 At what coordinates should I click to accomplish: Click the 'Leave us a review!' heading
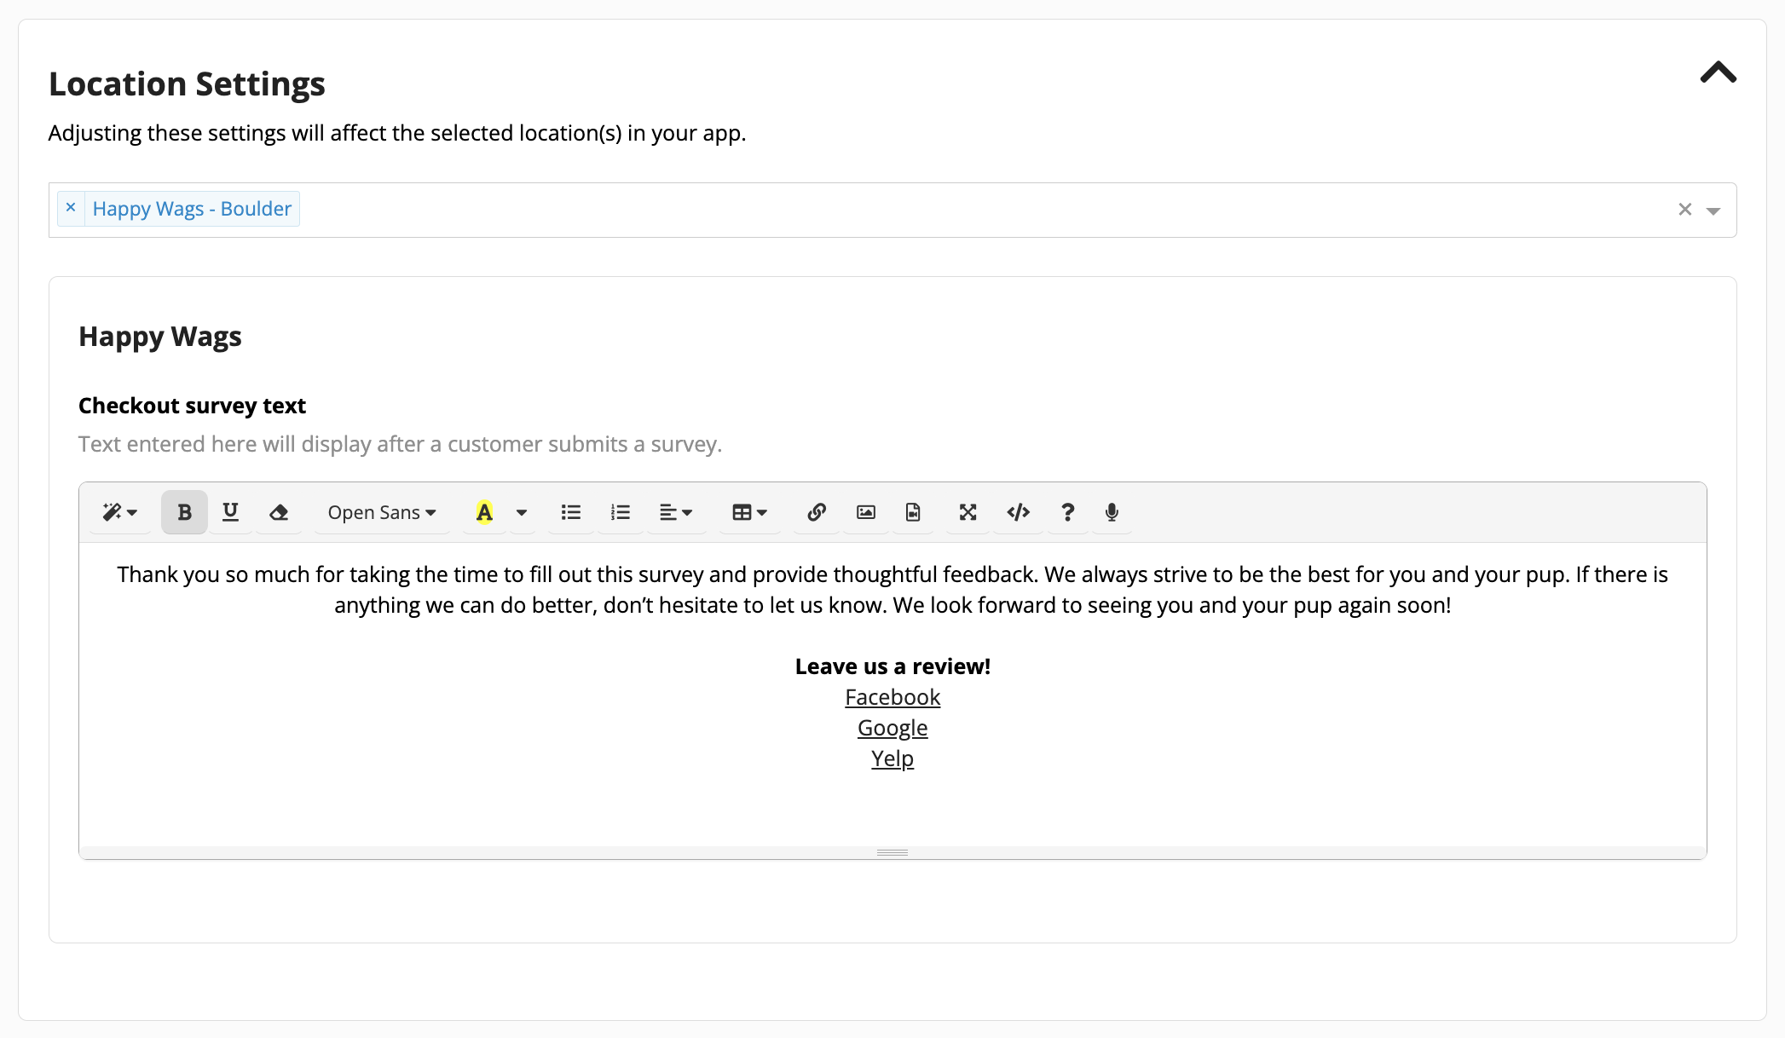click(x=892, y=666)
